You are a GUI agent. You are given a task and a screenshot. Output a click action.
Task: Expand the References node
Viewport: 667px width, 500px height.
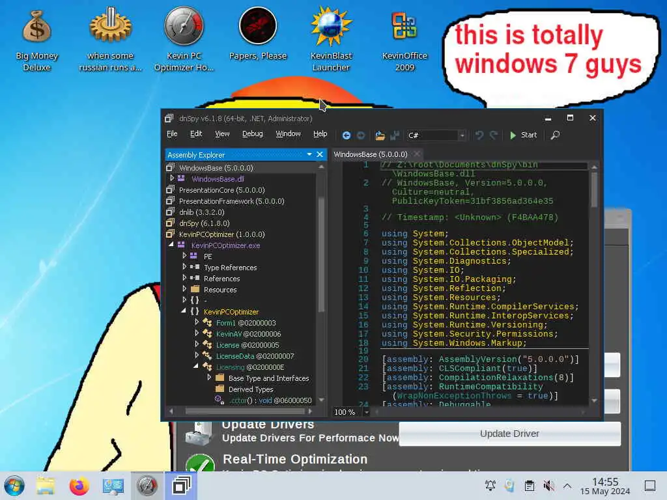(184, 278)
